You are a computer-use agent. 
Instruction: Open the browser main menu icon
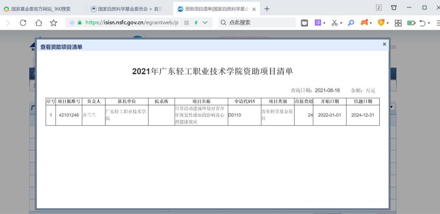(437, 23)
